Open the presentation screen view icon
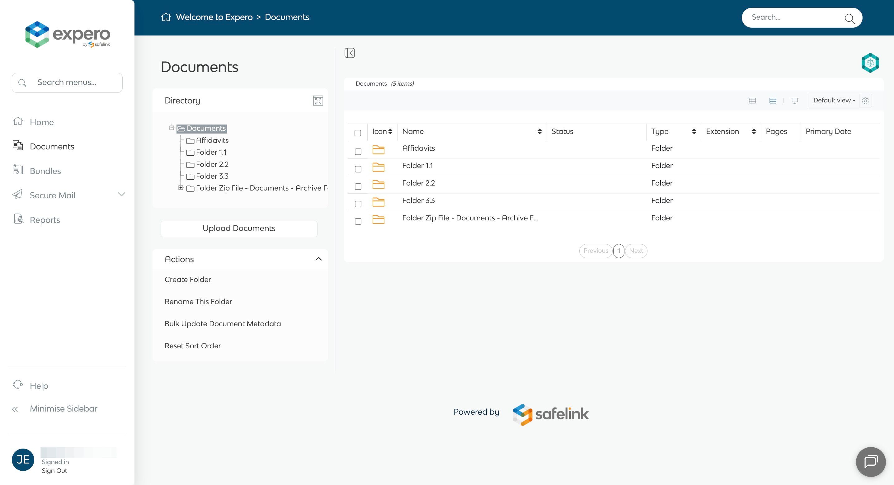 point(795,101)
